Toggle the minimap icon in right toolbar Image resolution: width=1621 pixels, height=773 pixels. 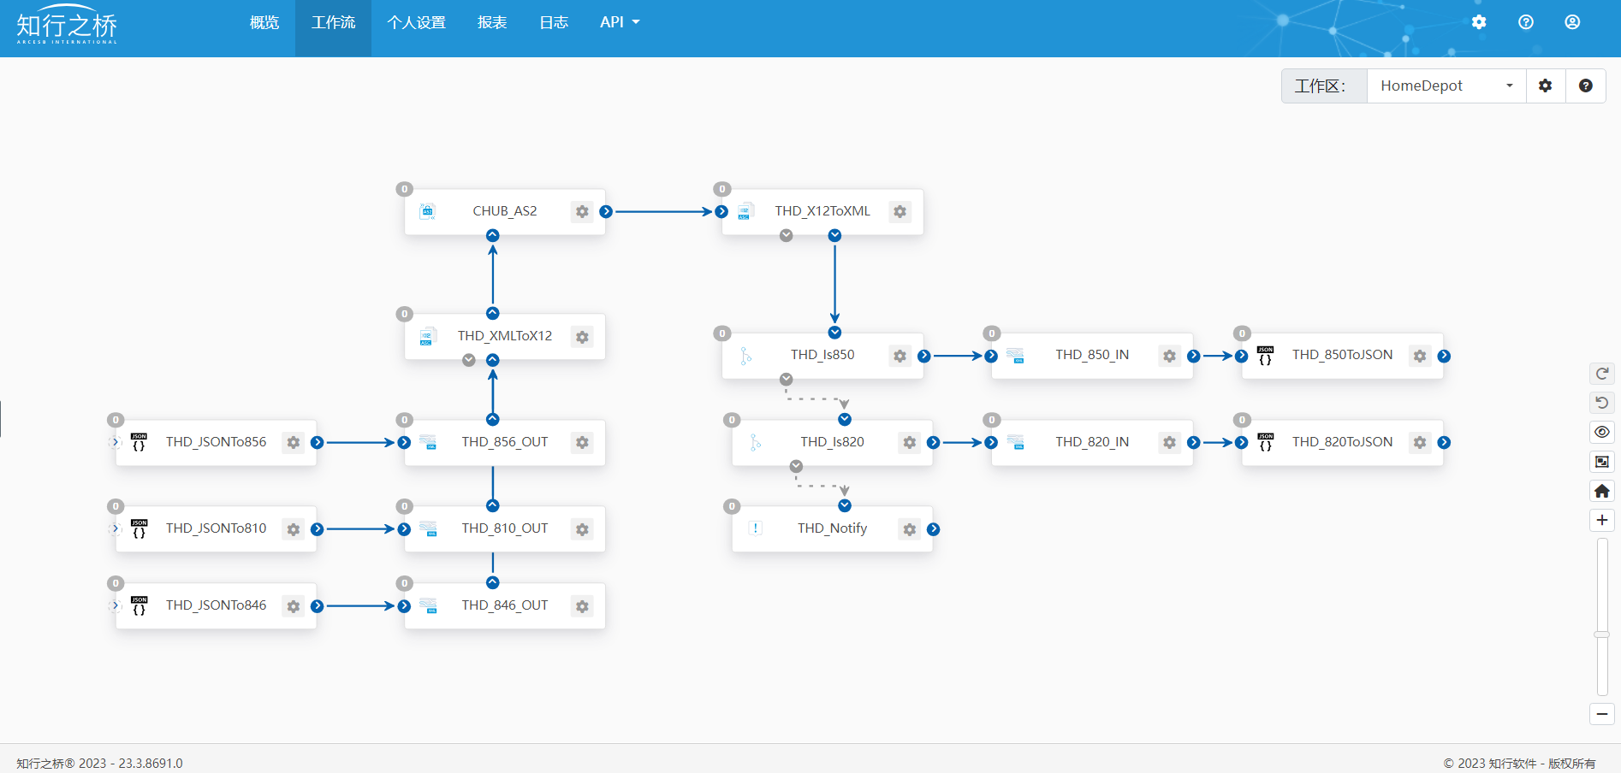1602,462
